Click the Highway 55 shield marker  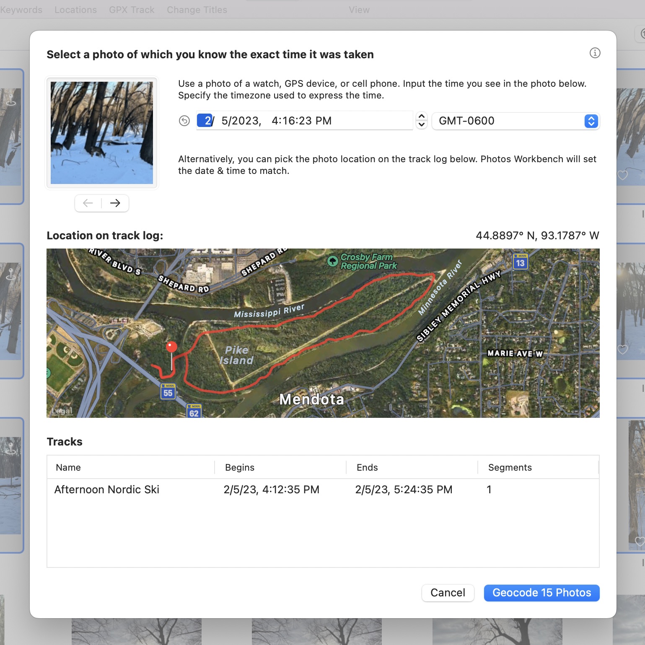tap(168, 392)
